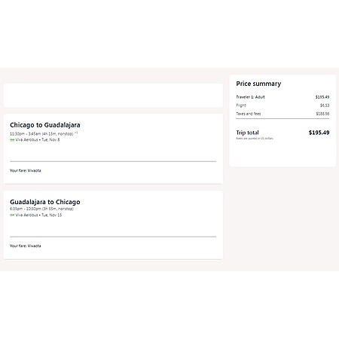Screen dimensions: 339x339
Task: Click the taxes and fees dollar amount
Action: 322,114
